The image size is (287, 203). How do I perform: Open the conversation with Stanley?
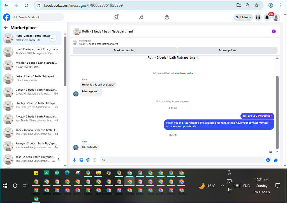click(x=31, y=105)
